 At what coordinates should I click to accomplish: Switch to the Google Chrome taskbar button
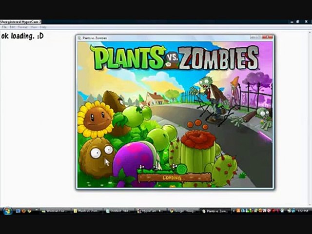[x=184, y=211]
